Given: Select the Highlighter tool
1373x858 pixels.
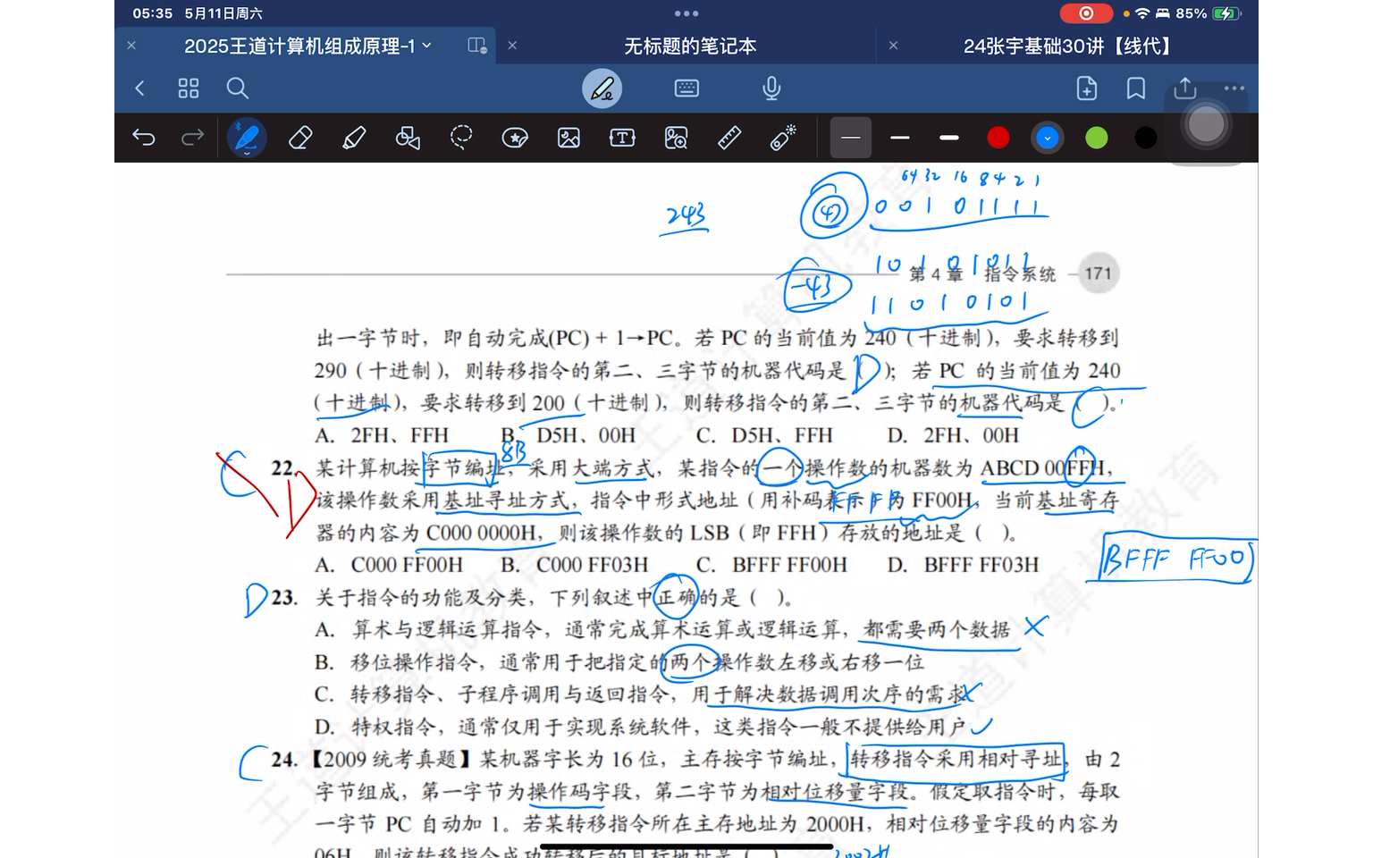Looking at the screenshot, I should point(354,138).
